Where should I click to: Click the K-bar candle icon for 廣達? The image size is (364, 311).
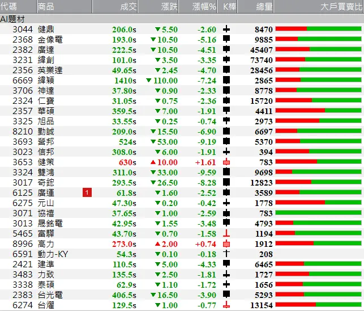point(226,49)
